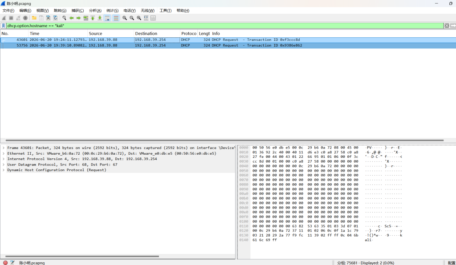The width and height of the screenshot is (456, 265).
Task: Open the 文件(F) menu
Action: tap(8, 11)
